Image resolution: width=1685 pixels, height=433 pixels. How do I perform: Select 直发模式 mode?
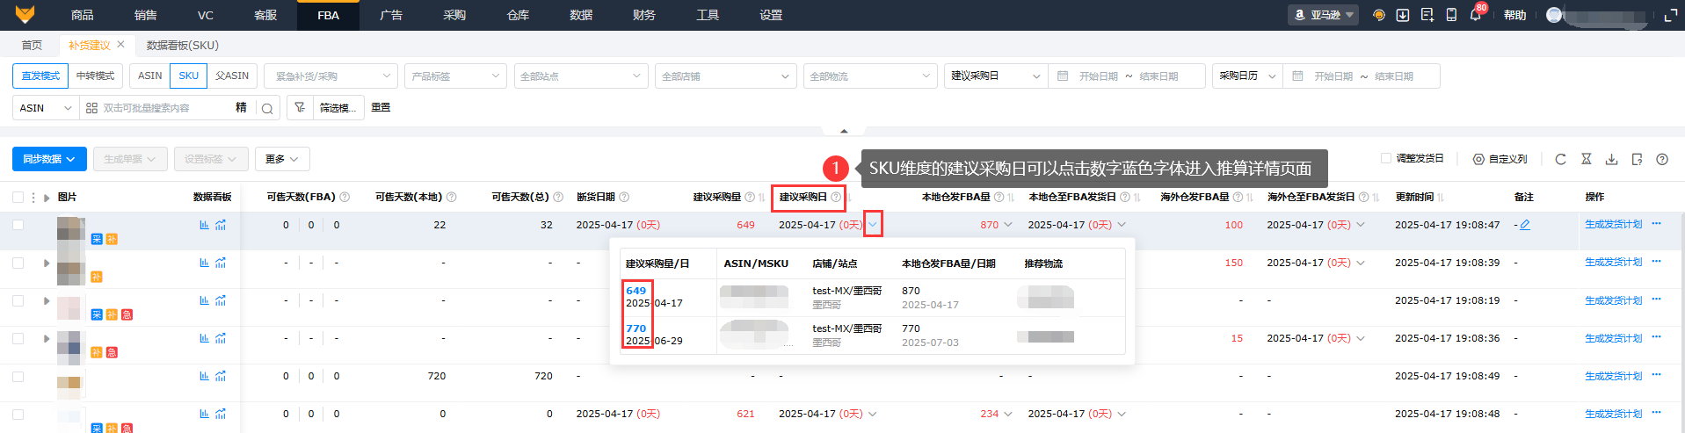pyautogui.click(x=40, y=76)
